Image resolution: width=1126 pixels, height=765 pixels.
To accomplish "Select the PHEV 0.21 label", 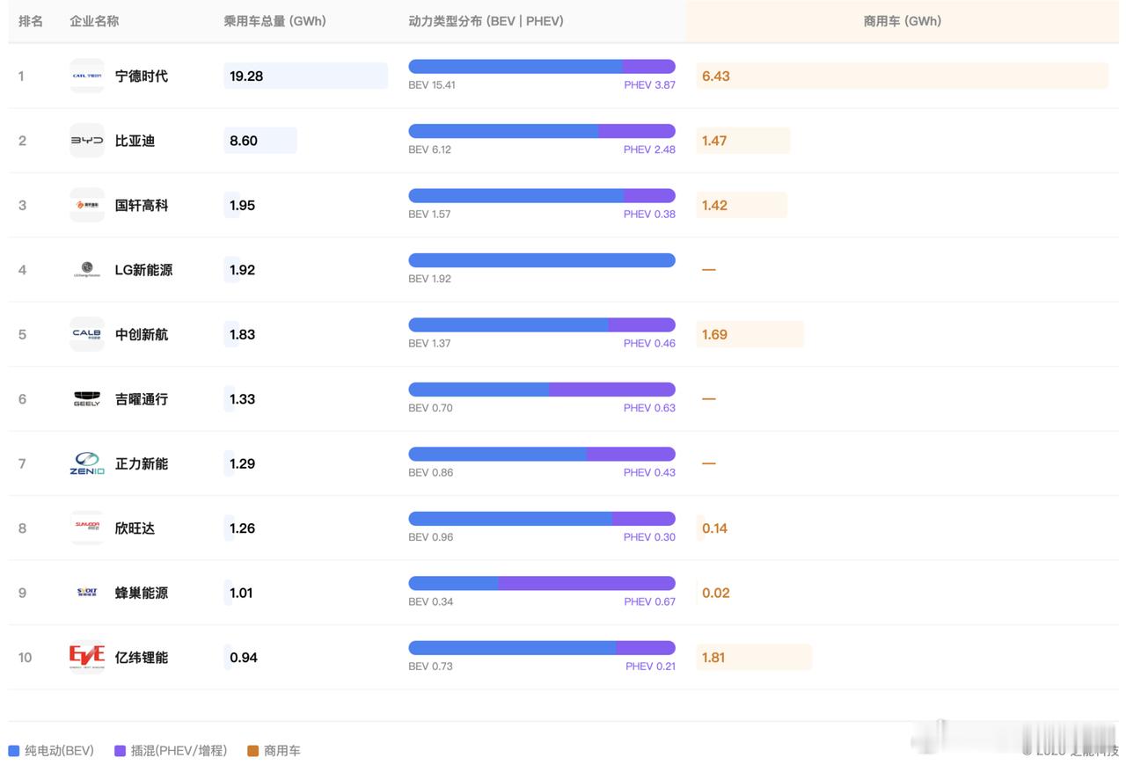I will [651, 667].
